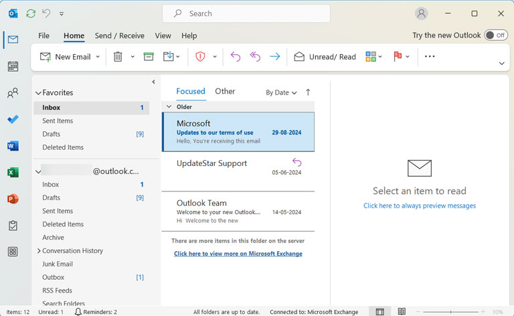This screenshot has height=316, width=514.
Task: Launch Excel from the sidebar
Action: [x=13, y=173]
